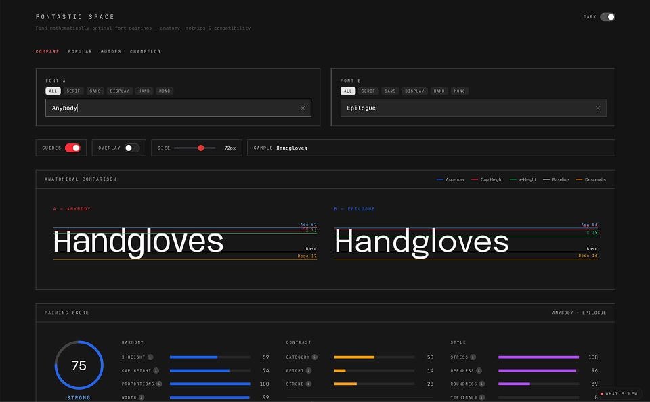Screen dimensions: 650x402
Task: Show info for Stress style metric
Action: 473,357
